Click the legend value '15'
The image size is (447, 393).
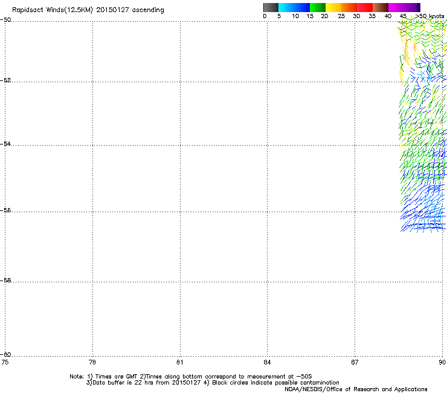[x=310, y=16]
